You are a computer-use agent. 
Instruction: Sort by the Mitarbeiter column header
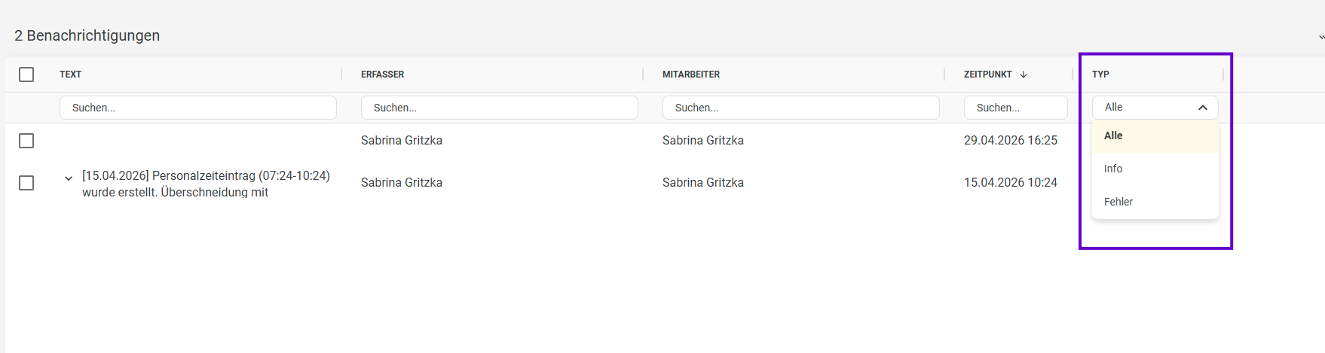coord(691,75)
